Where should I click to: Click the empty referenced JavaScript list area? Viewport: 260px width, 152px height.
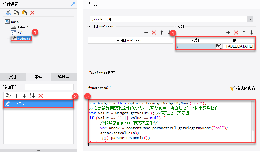pyautogui.click(x=130, y=54)
